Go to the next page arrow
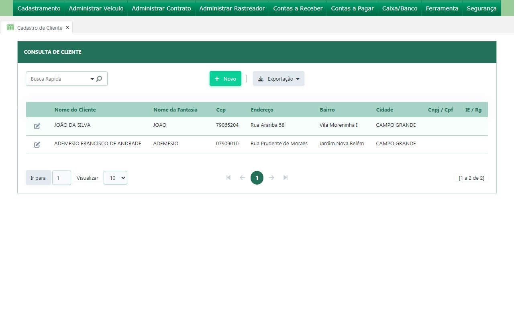 click(x=271, y=177)
